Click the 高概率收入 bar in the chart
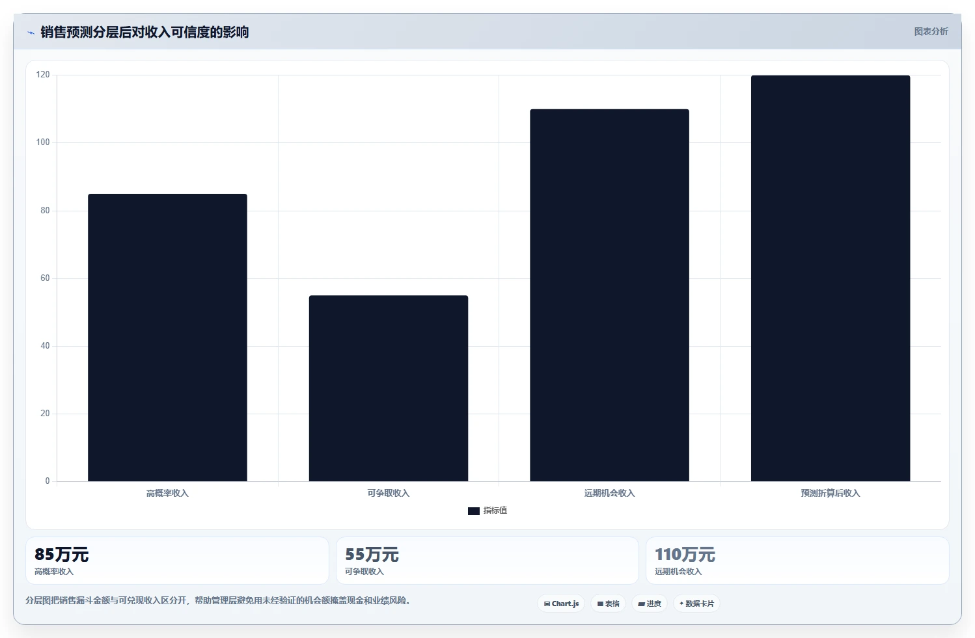The image size is (975, 638). point(167,338)
